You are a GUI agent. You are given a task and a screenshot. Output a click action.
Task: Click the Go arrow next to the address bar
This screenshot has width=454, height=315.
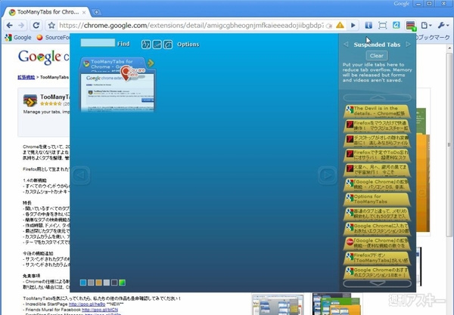pyautogui.click(x=353, y=26)
